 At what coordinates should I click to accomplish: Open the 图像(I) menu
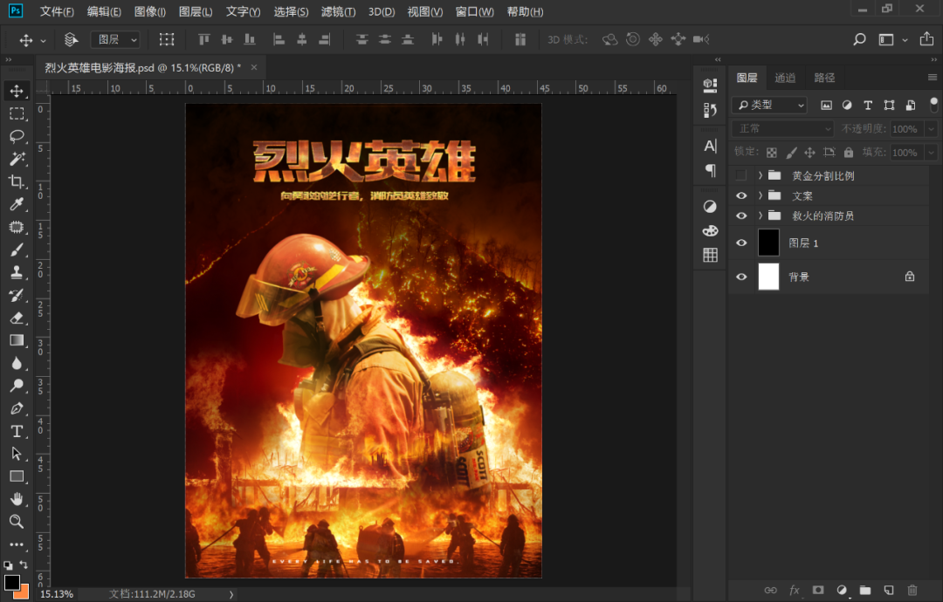[x=150, y=11]
